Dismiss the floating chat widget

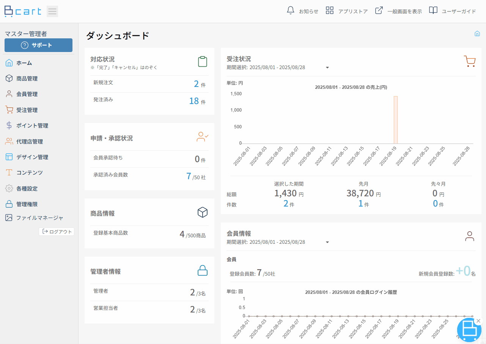tap(478, 321)
